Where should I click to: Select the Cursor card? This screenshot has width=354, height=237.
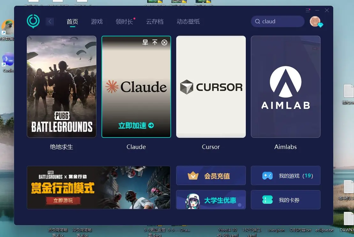211,86
